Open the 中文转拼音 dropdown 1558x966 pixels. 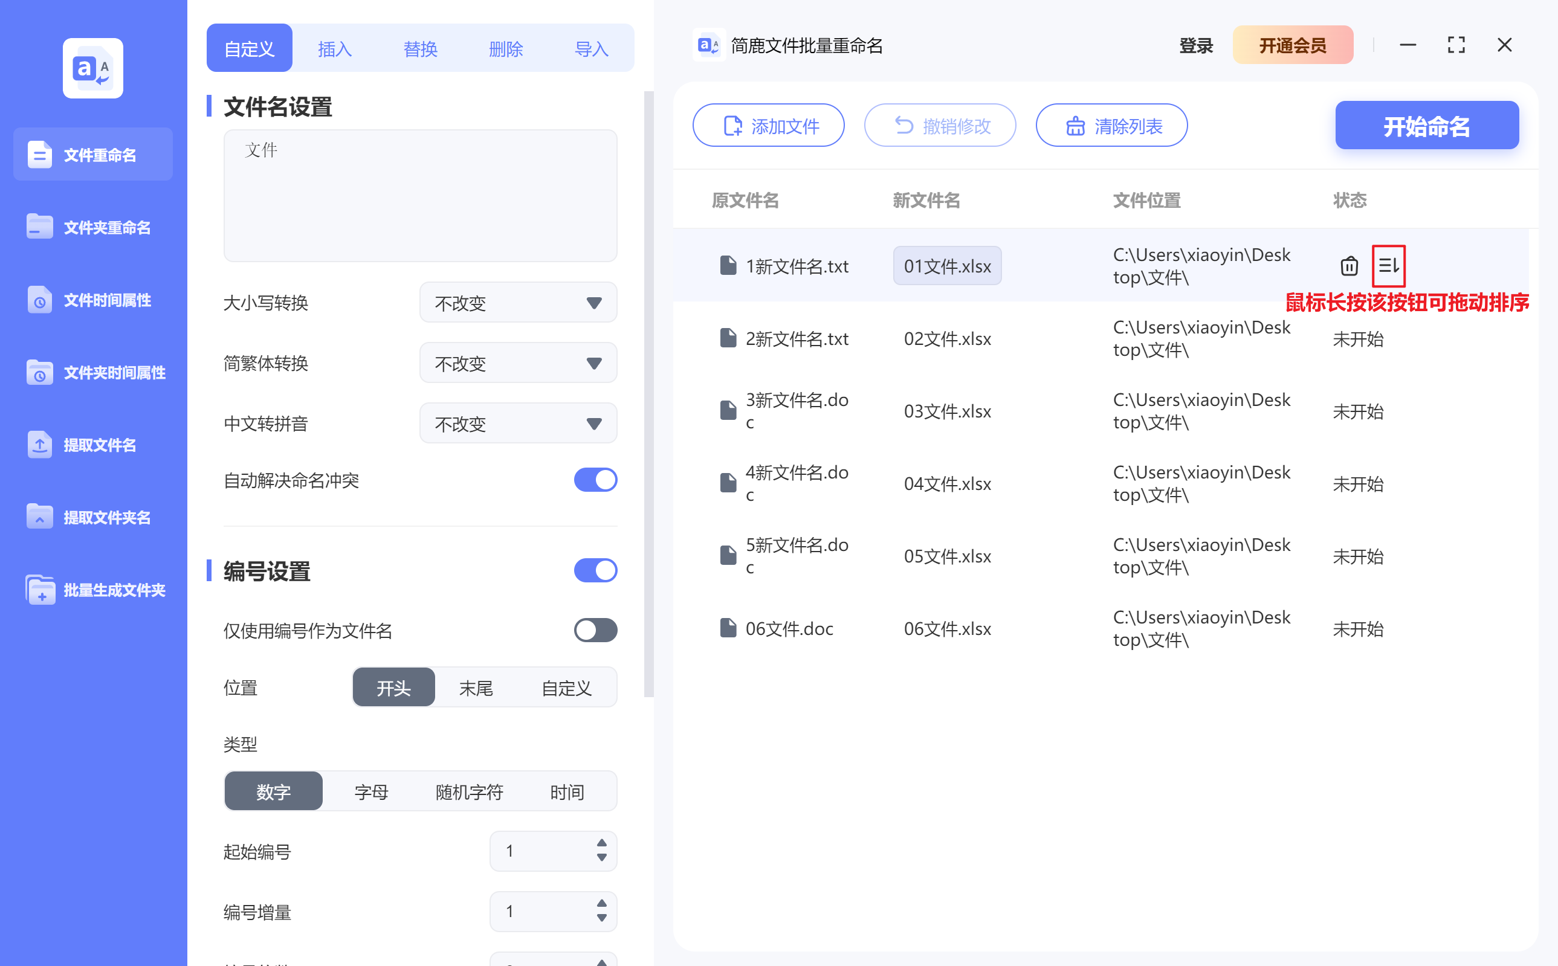click(518, 423)
